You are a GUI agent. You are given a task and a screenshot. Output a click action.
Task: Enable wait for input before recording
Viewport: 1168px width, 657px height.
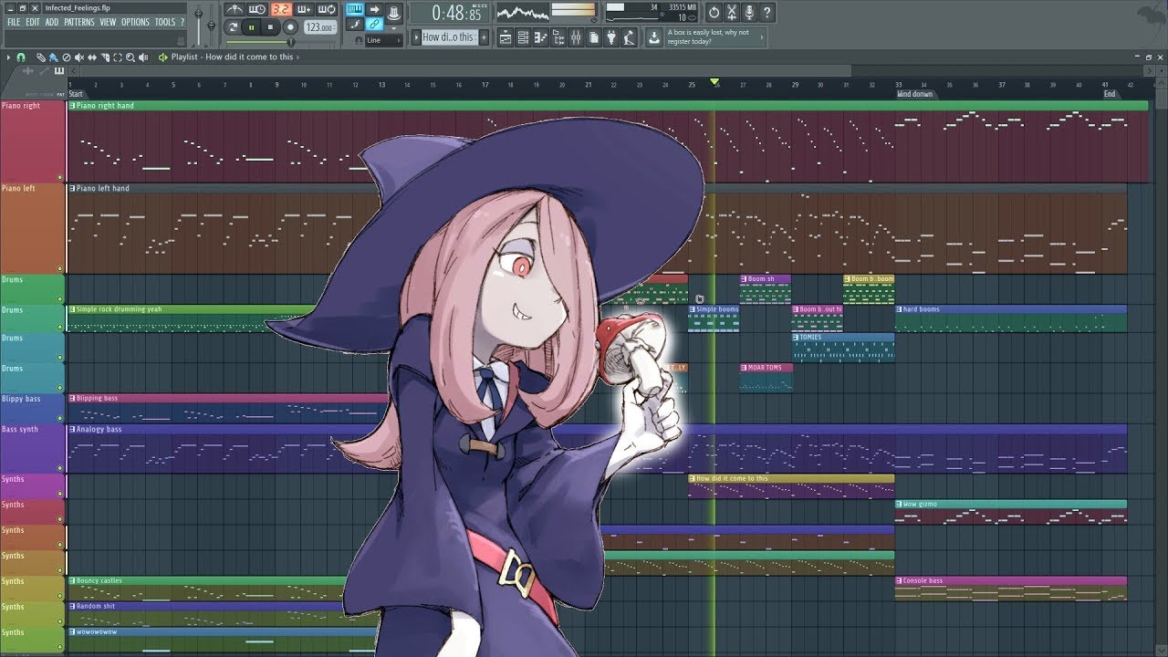(x=256, y=9)
